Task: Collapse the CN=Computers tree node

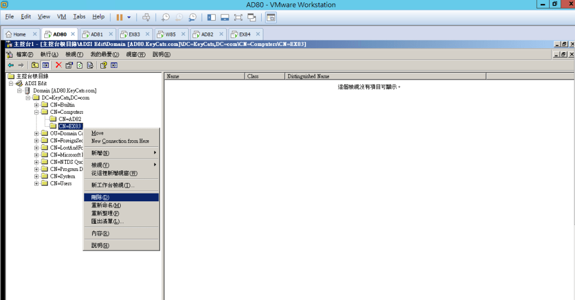Action: (x=36, y=112)
